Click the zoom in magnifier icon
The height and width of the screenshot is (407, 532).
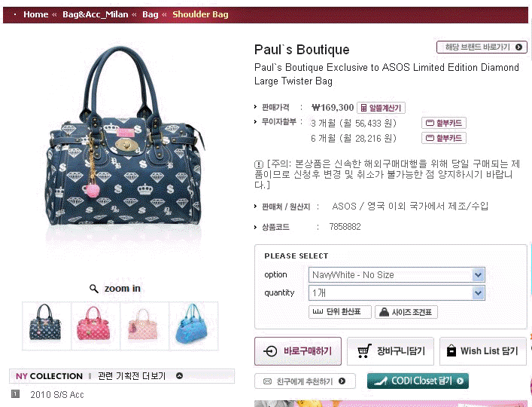tap(93, 289)
